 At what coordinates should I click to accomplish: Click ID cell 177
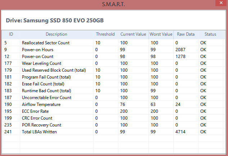[8, 63]
